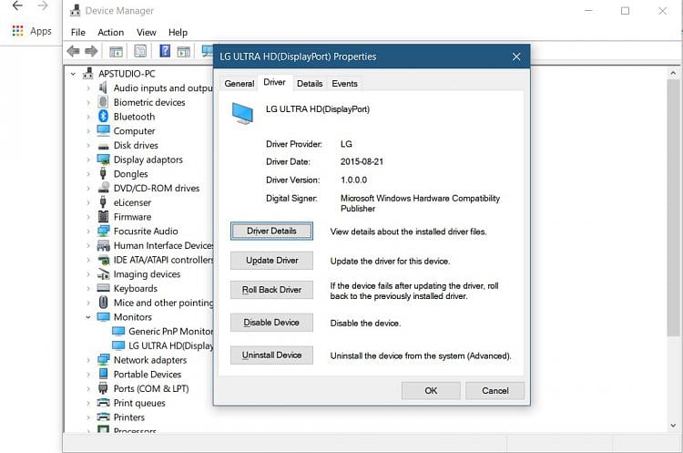Click the Firmware chip icon
The image size is (683, 453).
103,216
